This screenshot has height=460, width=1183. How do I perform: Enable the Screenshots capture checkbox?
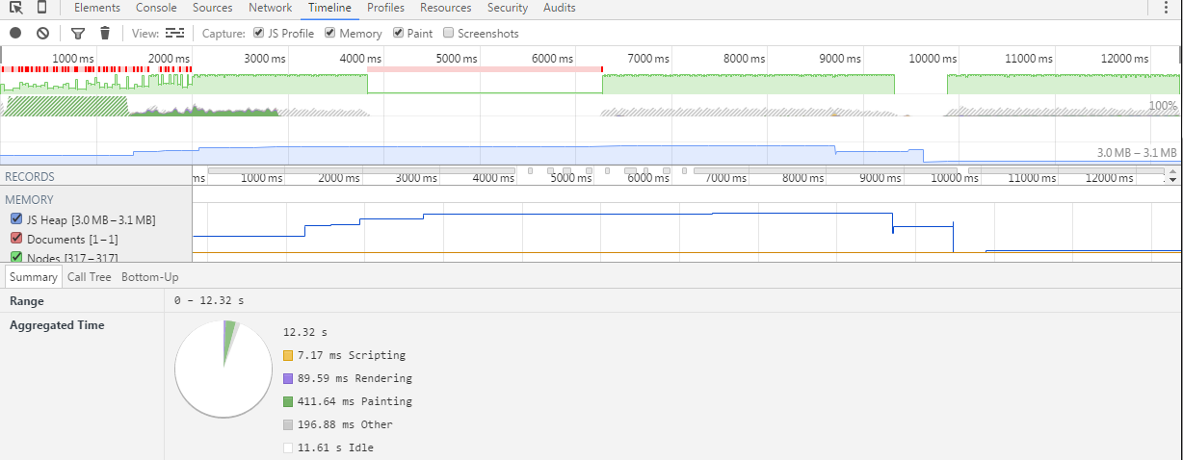(x=449, y=33)
